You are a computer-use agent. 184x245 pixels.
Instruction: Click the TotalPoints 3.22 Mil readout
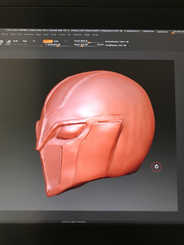(x=115, y=45)
